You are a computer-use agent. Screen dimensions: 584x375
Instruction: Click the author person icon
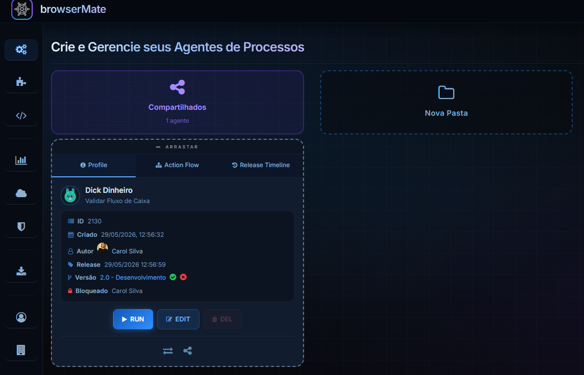[70, 251]
